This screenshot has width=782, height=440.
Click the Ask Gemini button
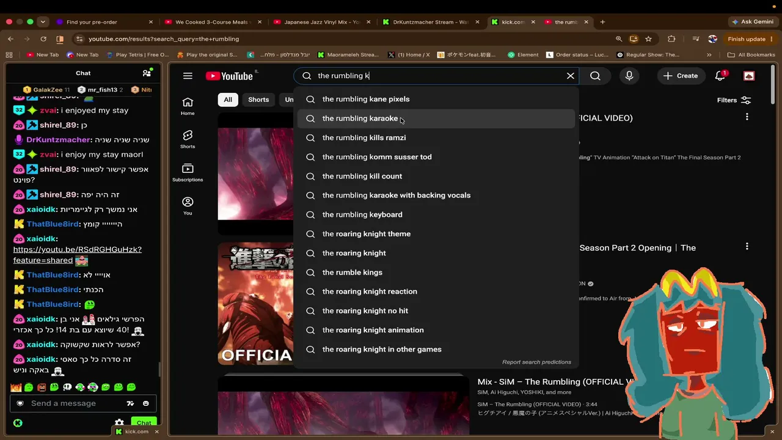(x=753, y=22)
